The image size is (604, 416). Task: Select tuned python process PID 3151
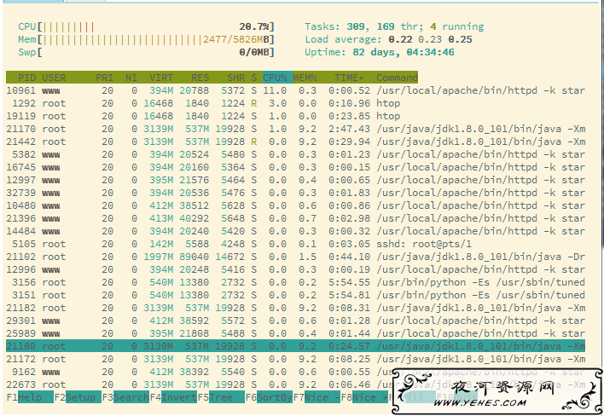(295, 295)
